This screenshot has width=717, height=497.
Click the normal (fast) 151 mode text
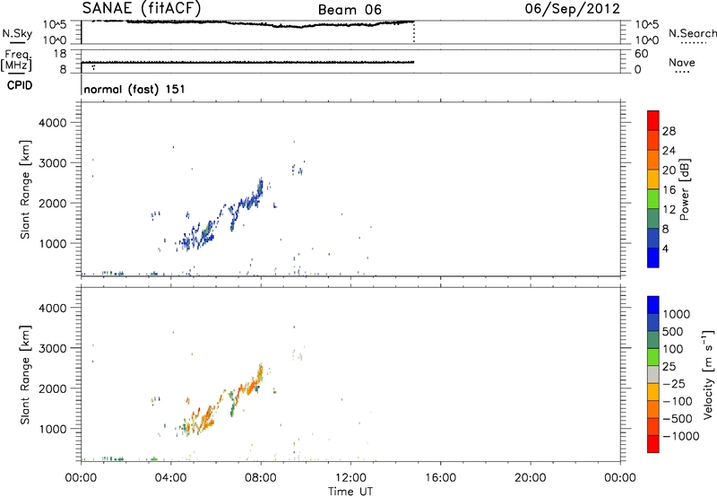[x=134, y=89]
